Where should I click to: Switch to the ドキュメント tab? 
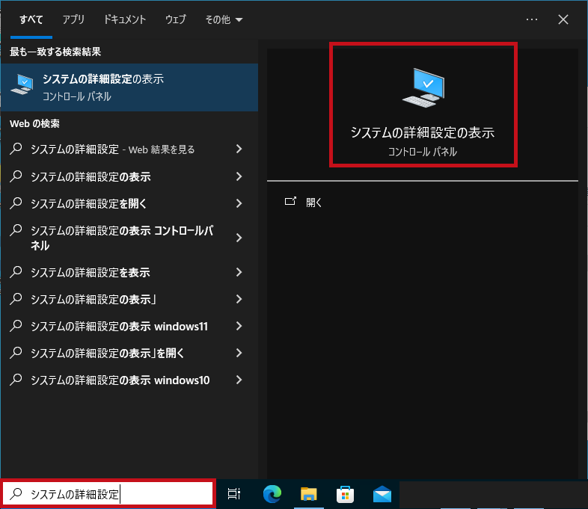point(124,19)
